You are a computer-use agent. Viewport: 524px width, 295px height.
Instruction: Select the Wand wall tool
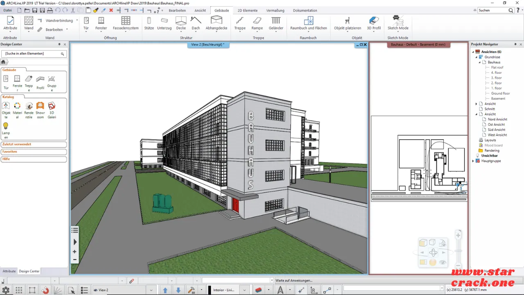[x=29, y=23]
